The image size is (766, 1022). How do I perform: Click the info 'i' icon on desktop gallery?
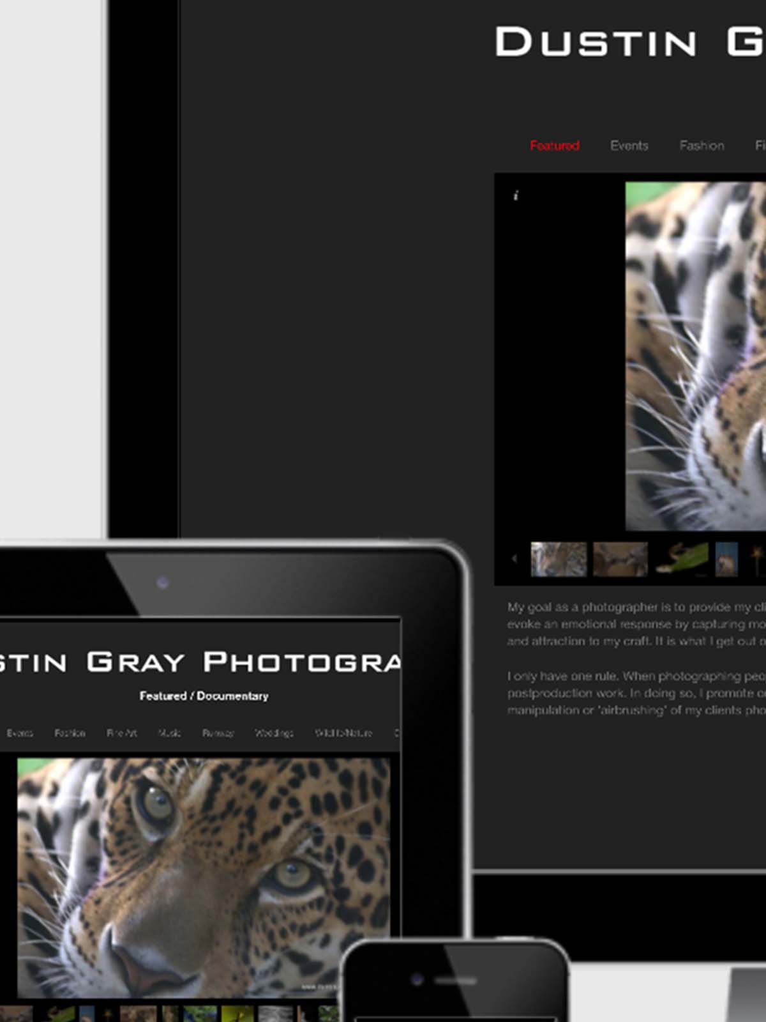tap(516, 195)
